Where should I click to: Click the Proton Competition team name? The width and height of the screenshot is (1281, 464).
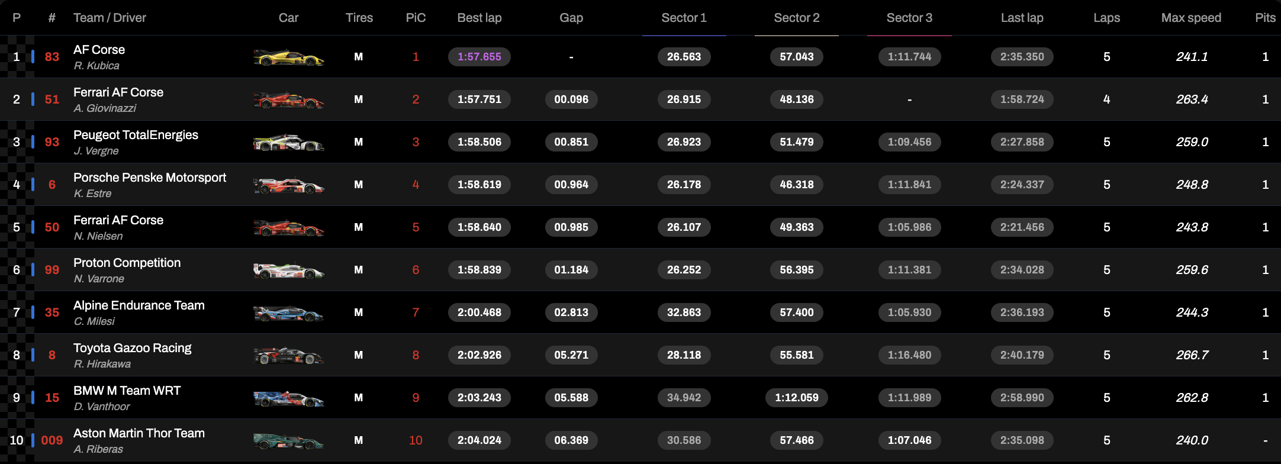coord(127,263)
